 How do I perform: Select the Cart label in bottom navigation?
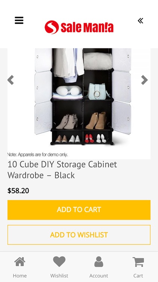[x=138, y=276]
